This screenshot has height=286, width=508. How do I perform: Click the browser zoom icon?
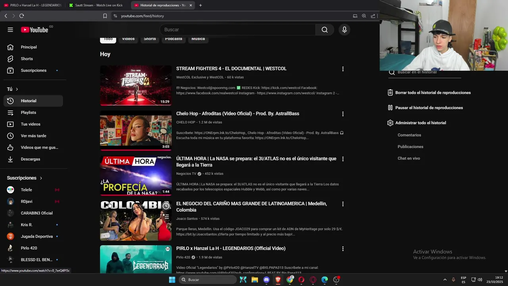(x=364, y=16)
